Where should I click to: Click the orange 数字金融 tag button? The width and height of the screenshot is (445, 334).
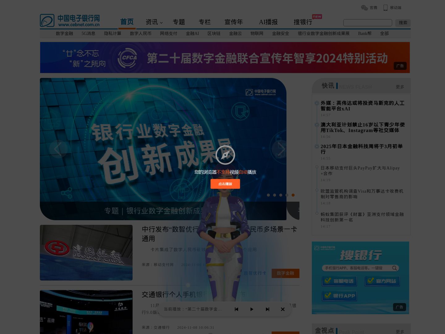click(286, 273)
